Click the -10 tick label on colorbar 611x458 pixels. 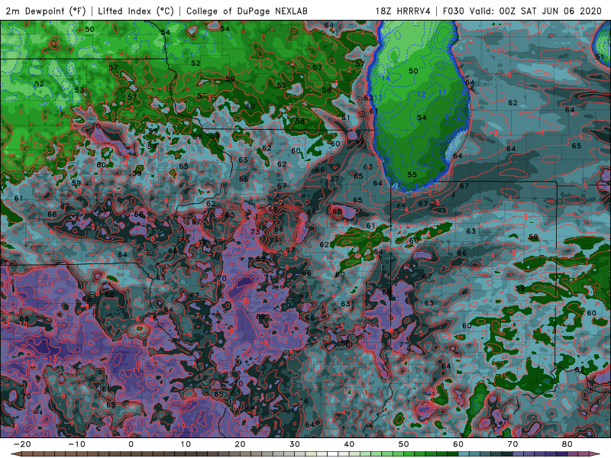click(76, 444)
